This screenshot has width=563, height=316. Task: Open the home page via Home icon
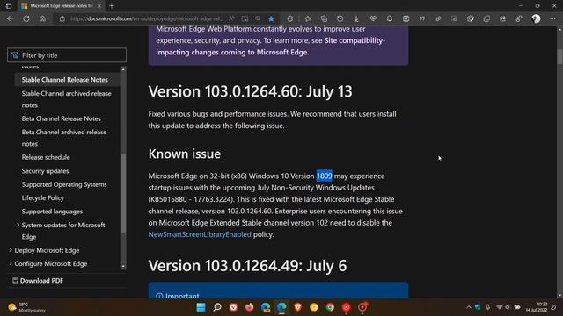tap(42, 18)
